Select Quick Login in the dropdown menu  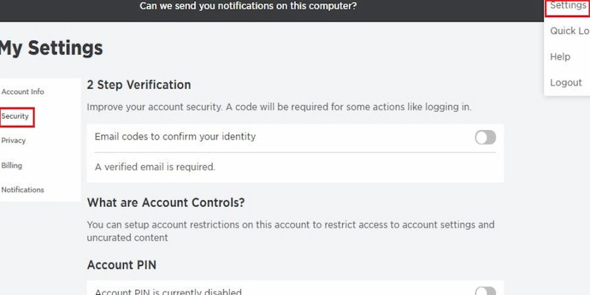pos(569,31)
